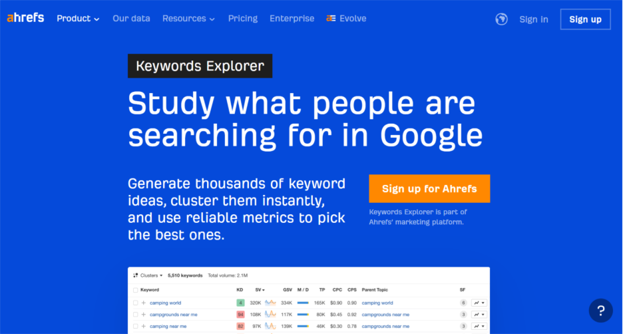Check the camping world row checkbox
This screenshot has height=334, width=623.
click(x=136, y=303)
